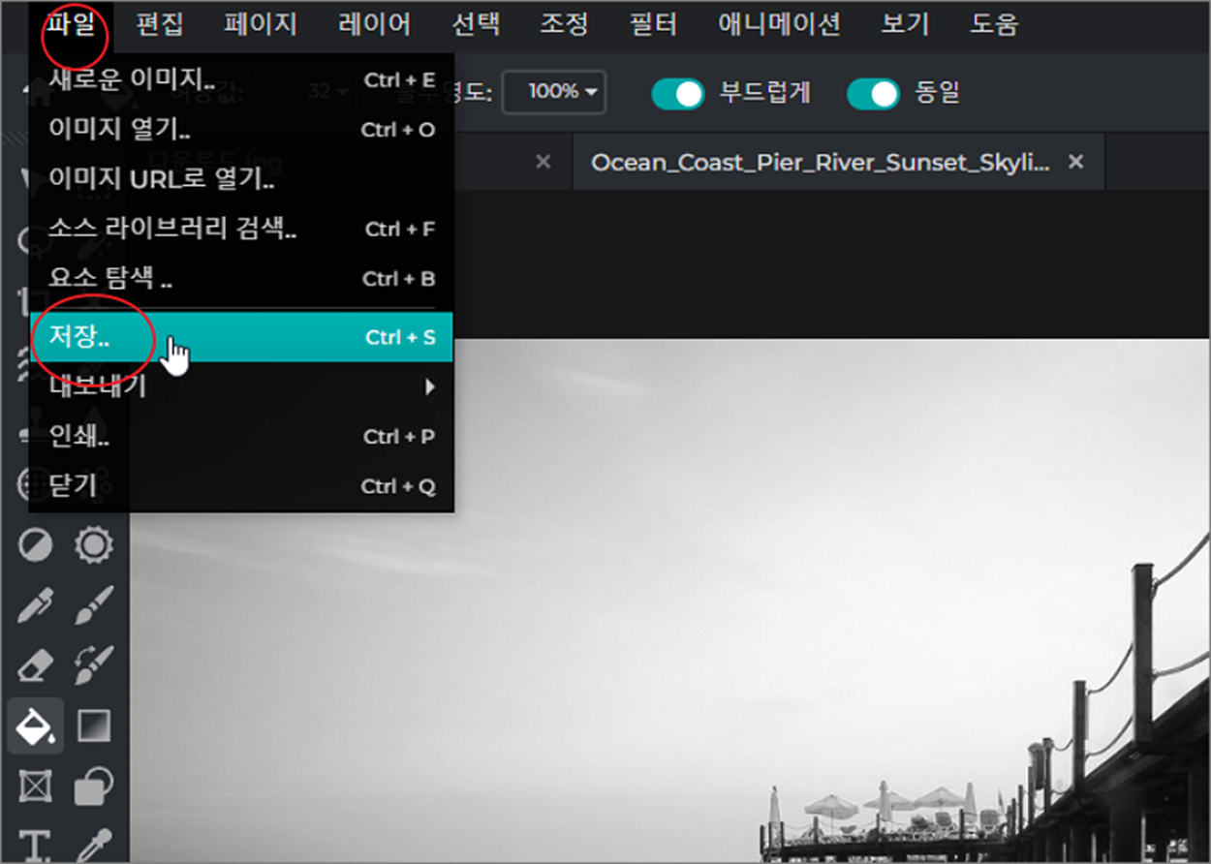
Task: Toggle the 동일 switch
Action: click(873, 93)
